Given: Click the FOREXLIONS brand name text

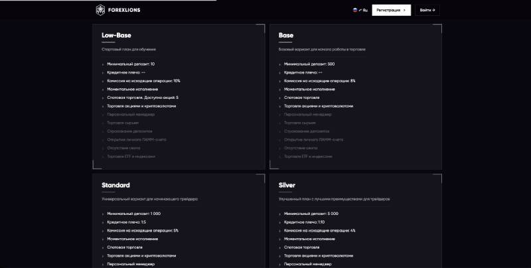Looking at the screenshot, I should [125, 10].
